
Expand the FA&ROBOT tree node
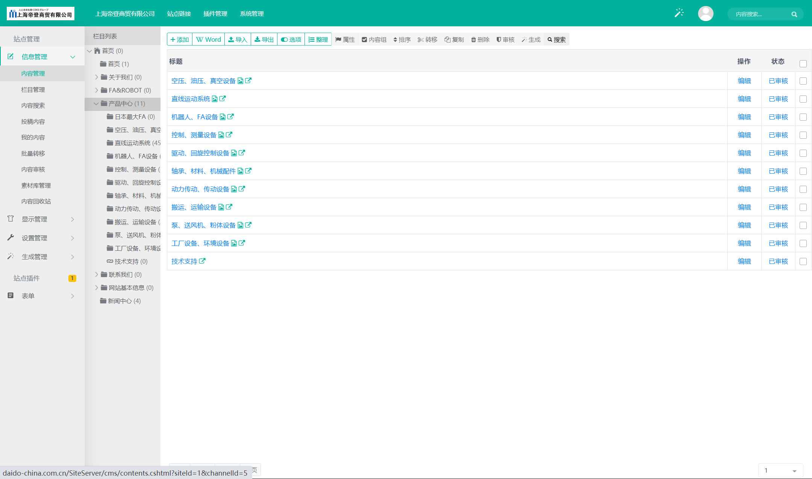(96, 90)
